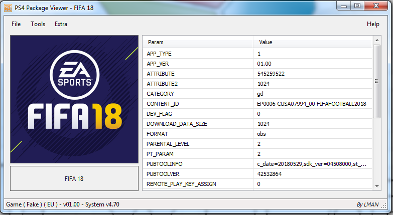The height and width of the screenshot is (215, 393).
Task: Click the vertical scrollbar thumb
Action: (376, 81)
